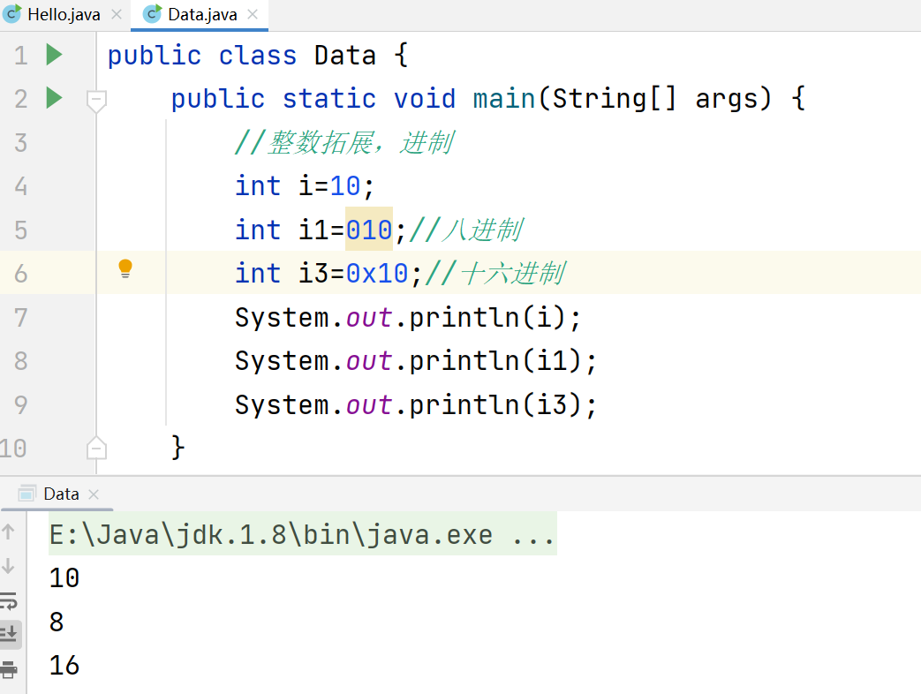921x694 pixels.
Task: Click the println(i1) statement on line 8
Action: [x=416, y=360]
